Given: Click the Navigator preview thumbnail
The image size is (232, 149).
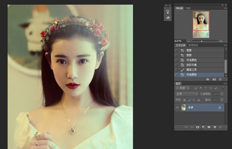Looking at the screenshot, I should click(x=201, y=24).
